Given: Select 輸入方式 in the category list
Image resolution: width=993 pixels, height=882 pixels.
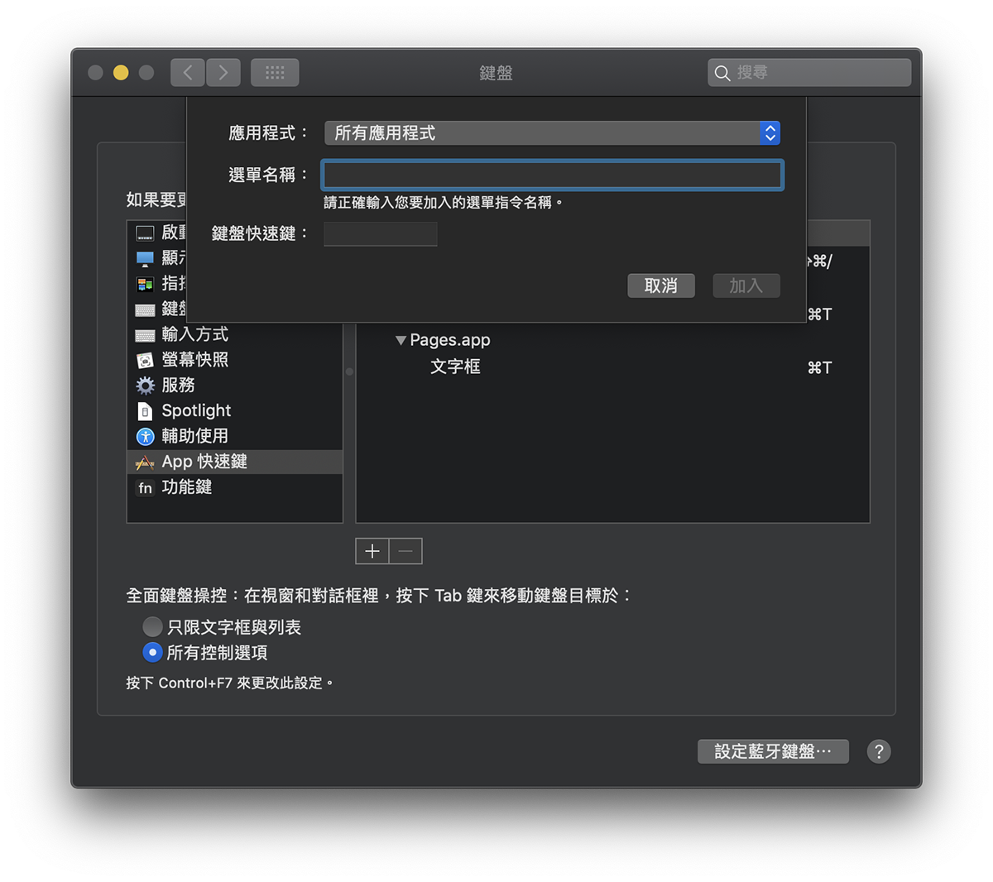Looking at the screenshot, I should (194, 334).
